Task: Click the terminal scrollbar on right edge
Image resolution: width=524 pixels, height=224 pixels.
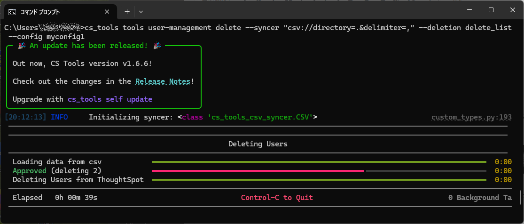Action: (x=520, y=197)
